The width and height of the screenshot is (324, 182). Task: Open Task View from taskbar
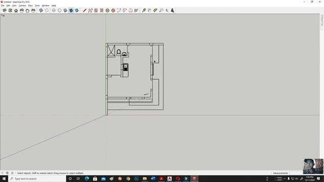click(78, 178)
